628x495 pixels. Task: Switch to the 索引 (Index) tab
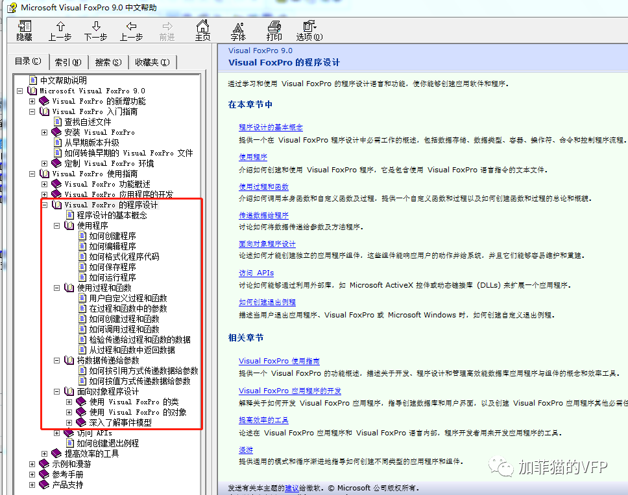(68, 62)
